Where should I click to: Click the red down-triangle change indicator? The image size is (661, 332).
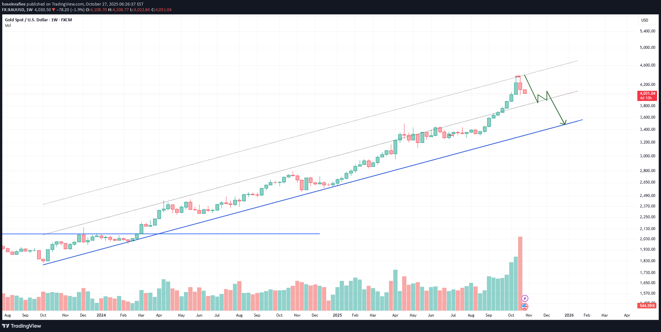coord(54,10)
